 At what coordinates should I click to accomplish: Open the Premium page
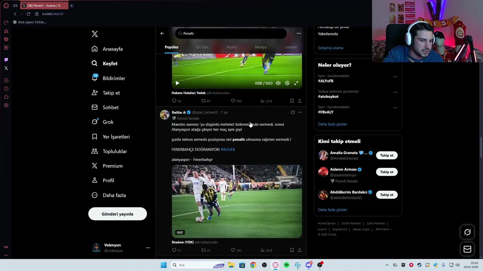click(x=107, y=166)
